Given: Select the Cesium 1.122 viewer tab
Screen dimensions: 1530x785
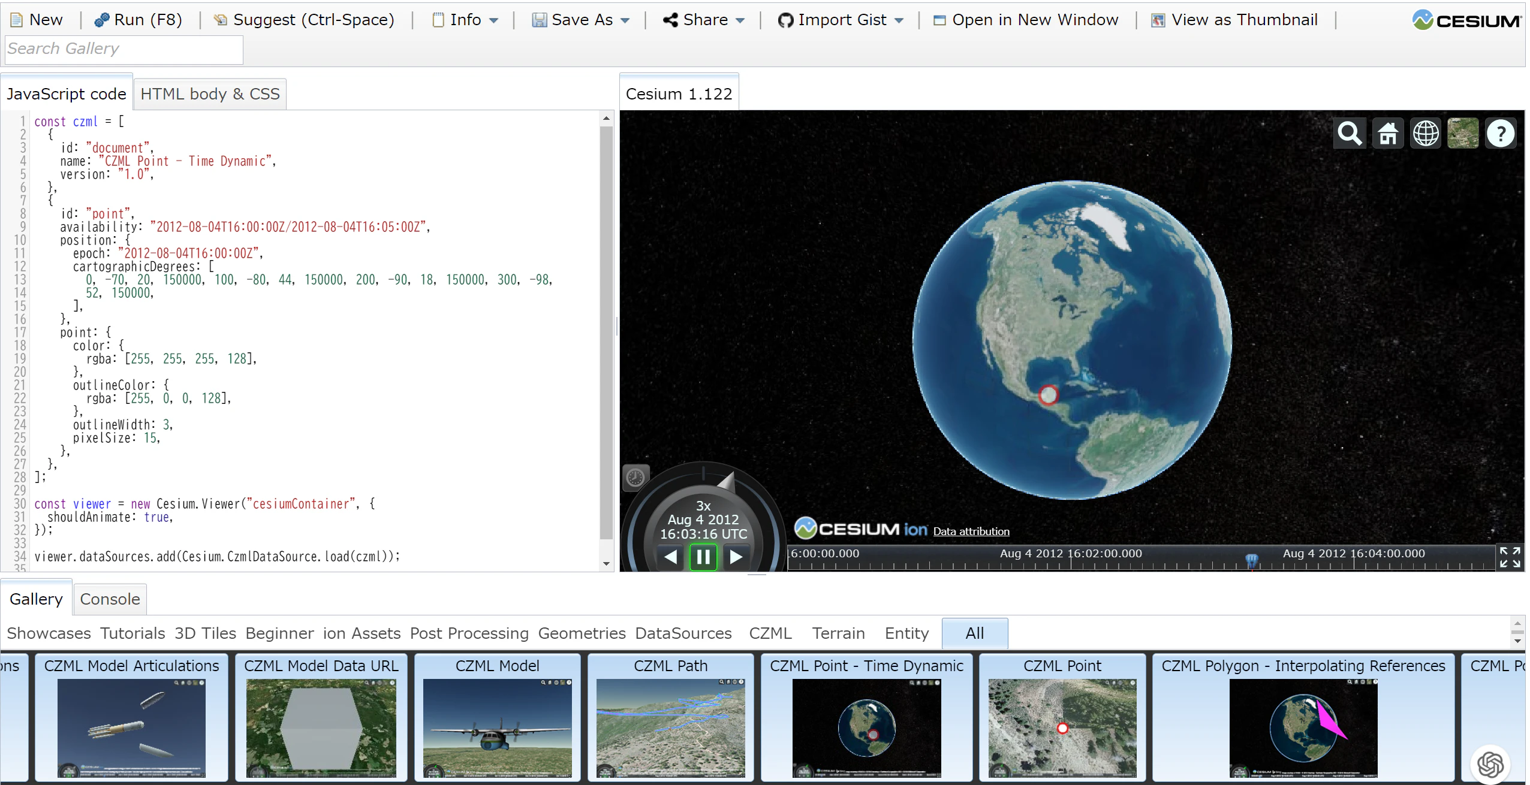Looking at the screenshot, I should (679, 94).
